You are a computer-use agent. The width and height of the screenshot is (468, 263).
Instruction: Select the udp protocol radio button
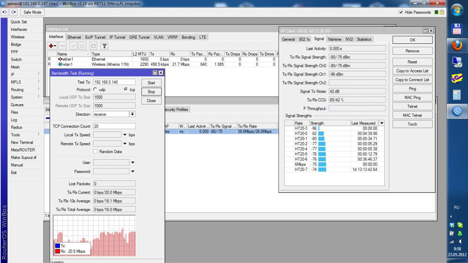click(x=95, y=89)
